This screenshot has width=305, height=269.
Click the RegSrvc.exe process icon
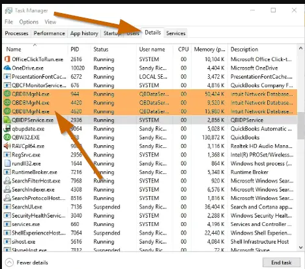7,155
